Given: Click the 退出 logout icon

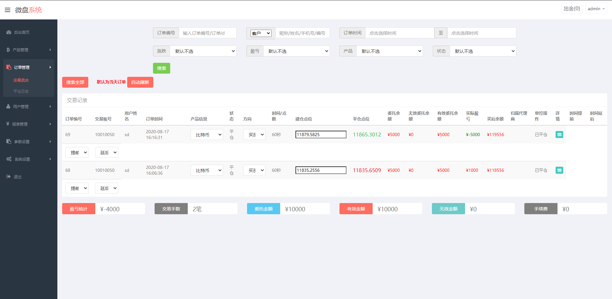Looking at the screenshot, I should tap(8, 177).
